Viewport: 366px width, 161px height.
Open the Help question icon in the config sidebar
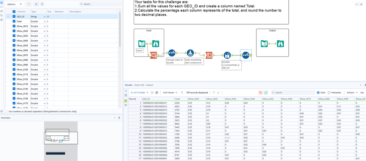(1, 20)
